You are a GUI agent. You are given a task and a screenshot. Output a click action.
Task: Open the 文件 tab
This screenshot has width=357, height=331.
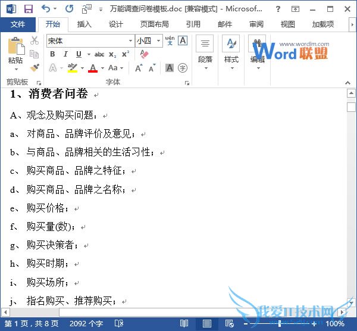click(18, 24)
